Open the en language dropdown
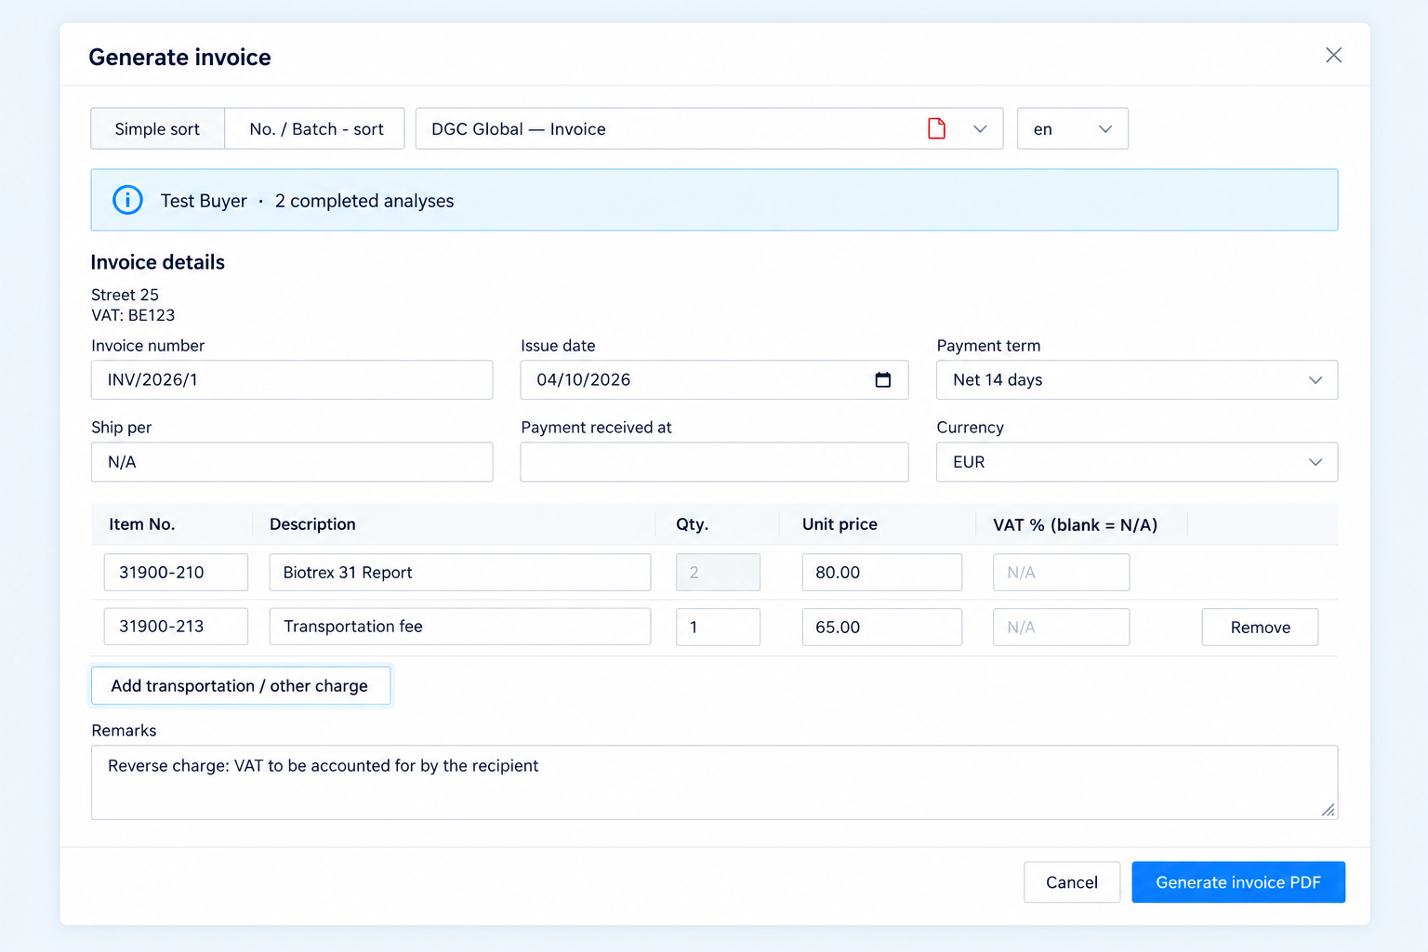The image size is (1428, 952). 1072,128
